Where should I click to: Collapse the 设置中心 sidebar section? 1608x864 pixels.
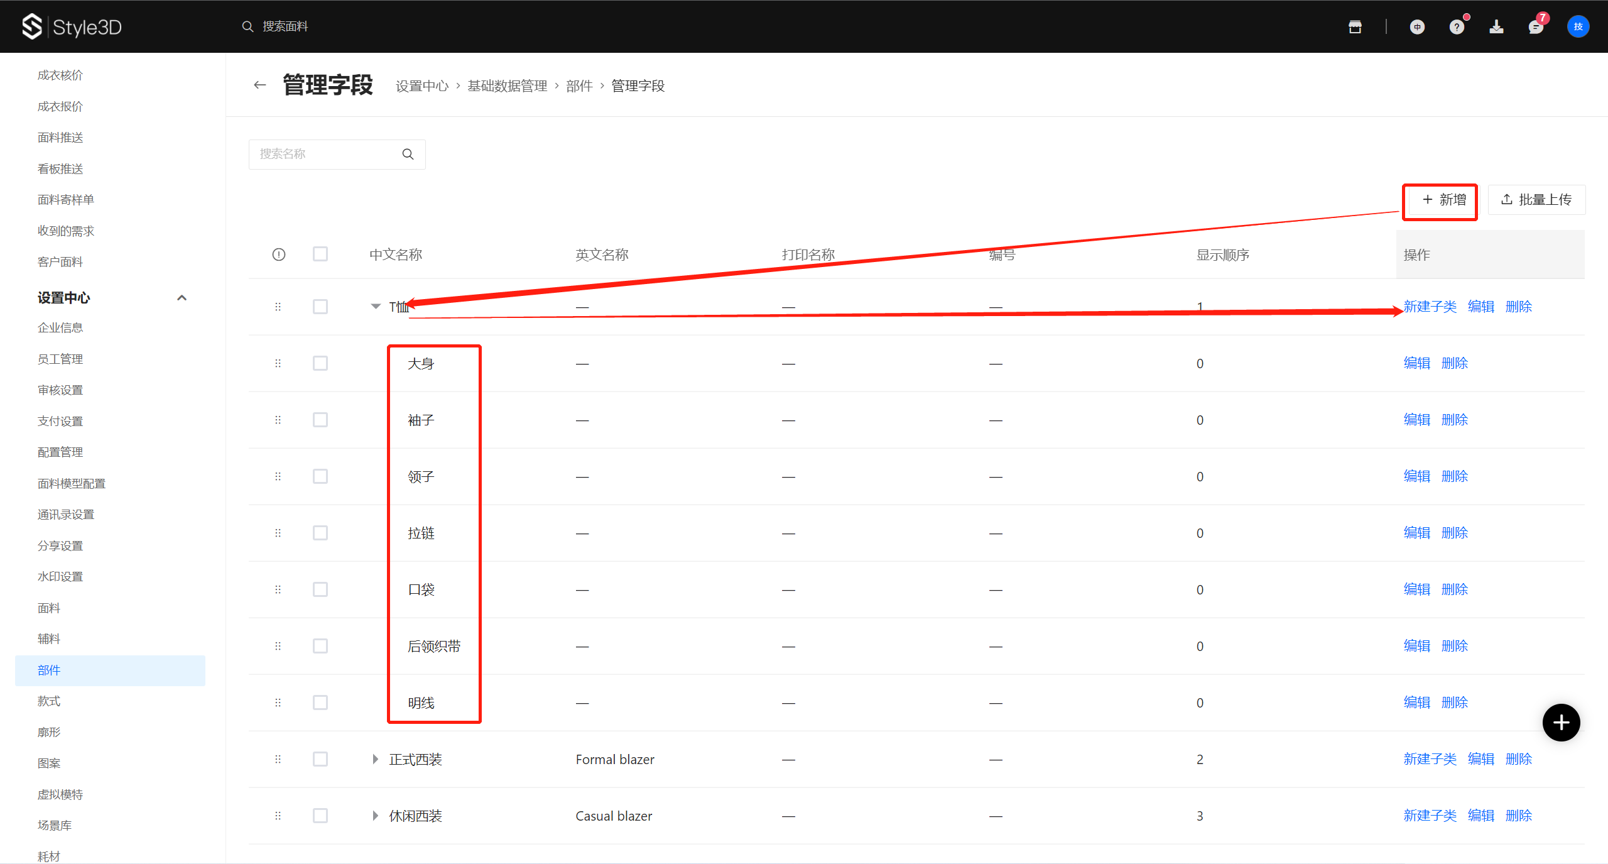click(x=182, y=298)
